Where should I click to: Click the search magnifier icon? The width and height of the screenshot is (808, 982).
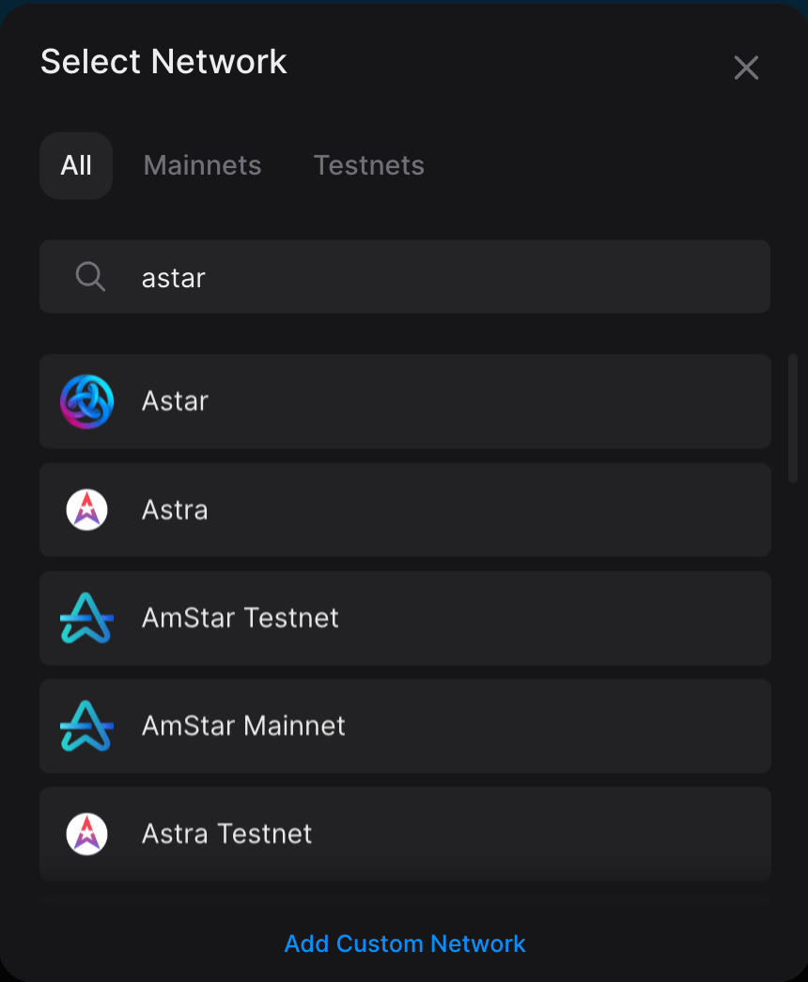point(89,276)
